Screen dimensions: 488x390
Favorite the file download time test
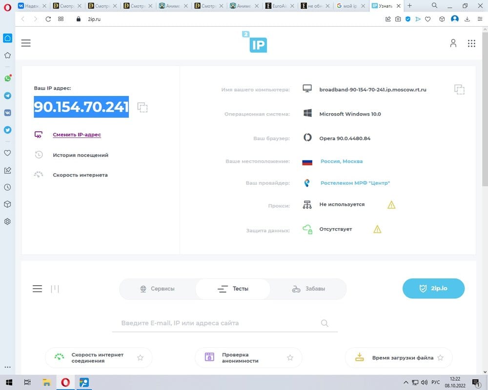tap(440, 358)
